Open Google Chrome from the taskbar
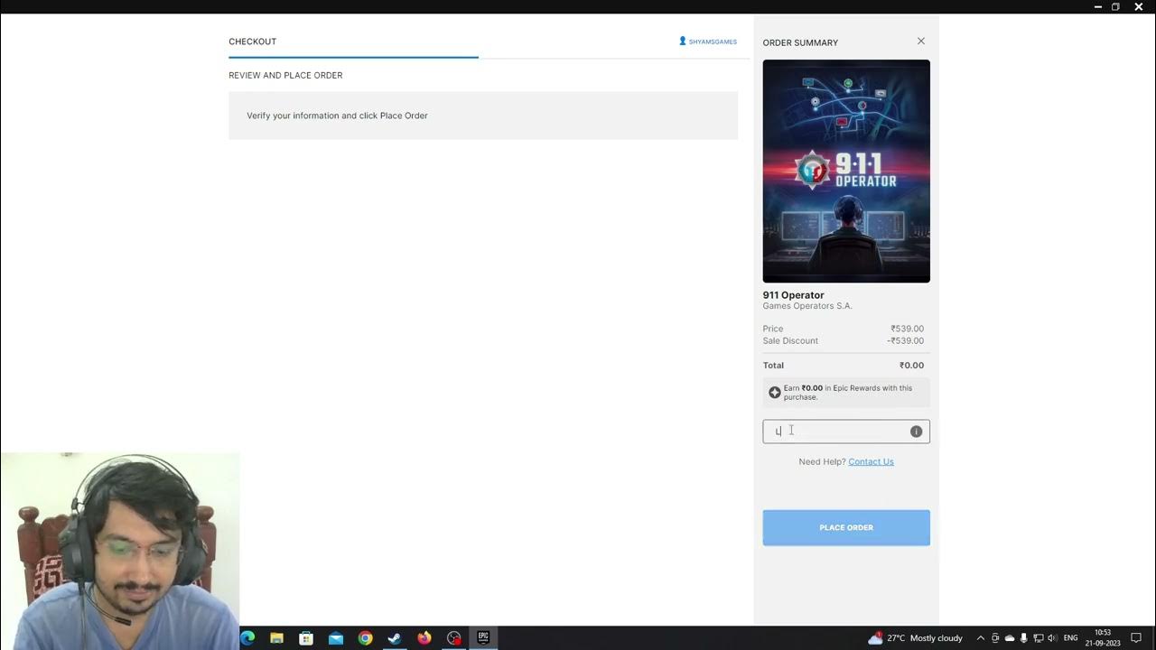 point(365,638)
